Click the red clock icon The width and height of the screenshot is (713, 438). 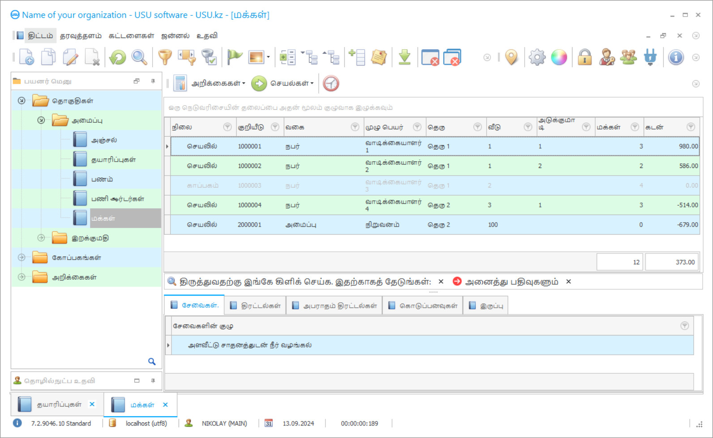(x=331, y=83)
